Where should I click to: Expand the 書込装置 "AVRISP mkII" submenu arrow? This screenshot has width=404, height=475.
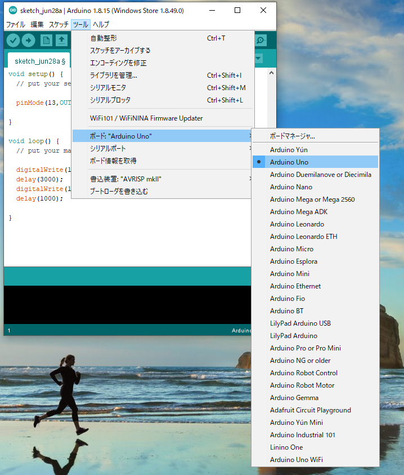[x=250, y=179]
